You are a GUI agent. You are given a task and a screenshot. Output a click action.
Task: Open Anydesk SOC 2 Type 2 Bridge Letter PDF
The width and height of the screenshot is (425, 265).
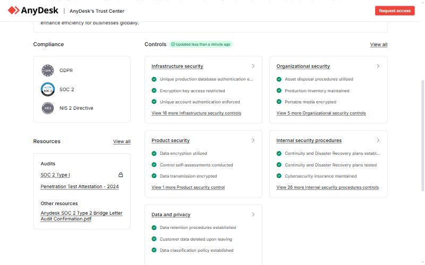[x=82, y=216]
